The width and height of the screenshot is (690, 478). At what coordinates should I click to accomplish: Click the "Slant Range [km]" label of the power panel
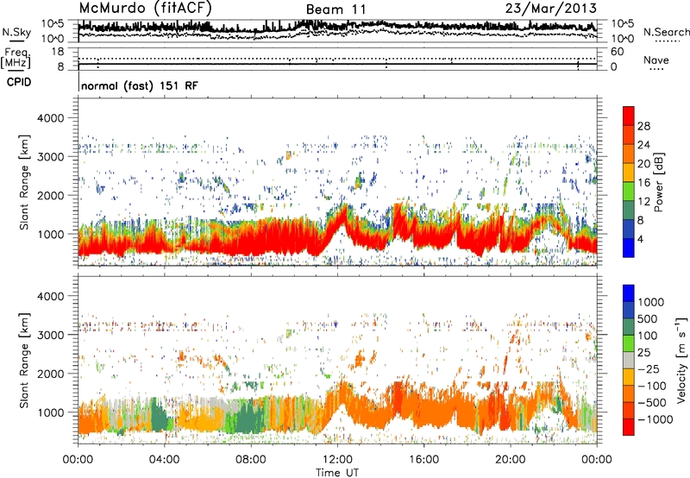[x=24, y=182]
